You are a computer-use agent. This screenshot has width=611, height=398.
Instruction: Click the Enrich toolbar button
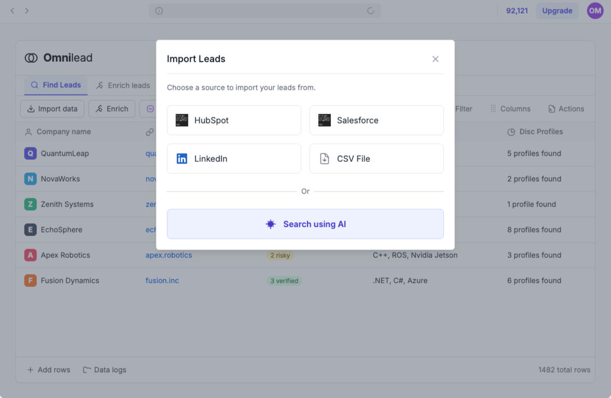[112, 109]
